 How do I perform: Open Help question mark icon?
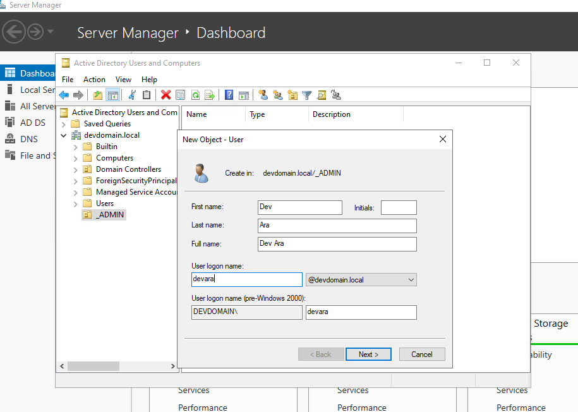tap(229, 95)
